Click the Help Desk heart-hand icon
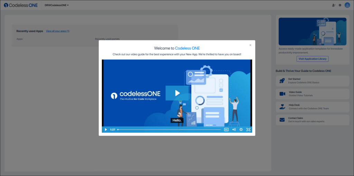This screenshot has width=354, height=176. [282, 106]
